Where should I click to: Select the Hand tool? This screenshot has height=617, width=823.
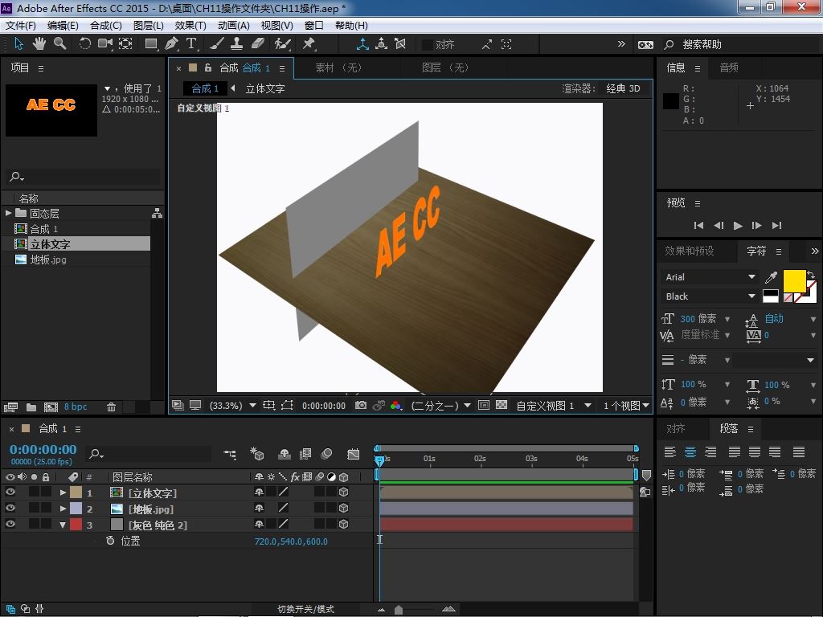[x=39, y=43]
